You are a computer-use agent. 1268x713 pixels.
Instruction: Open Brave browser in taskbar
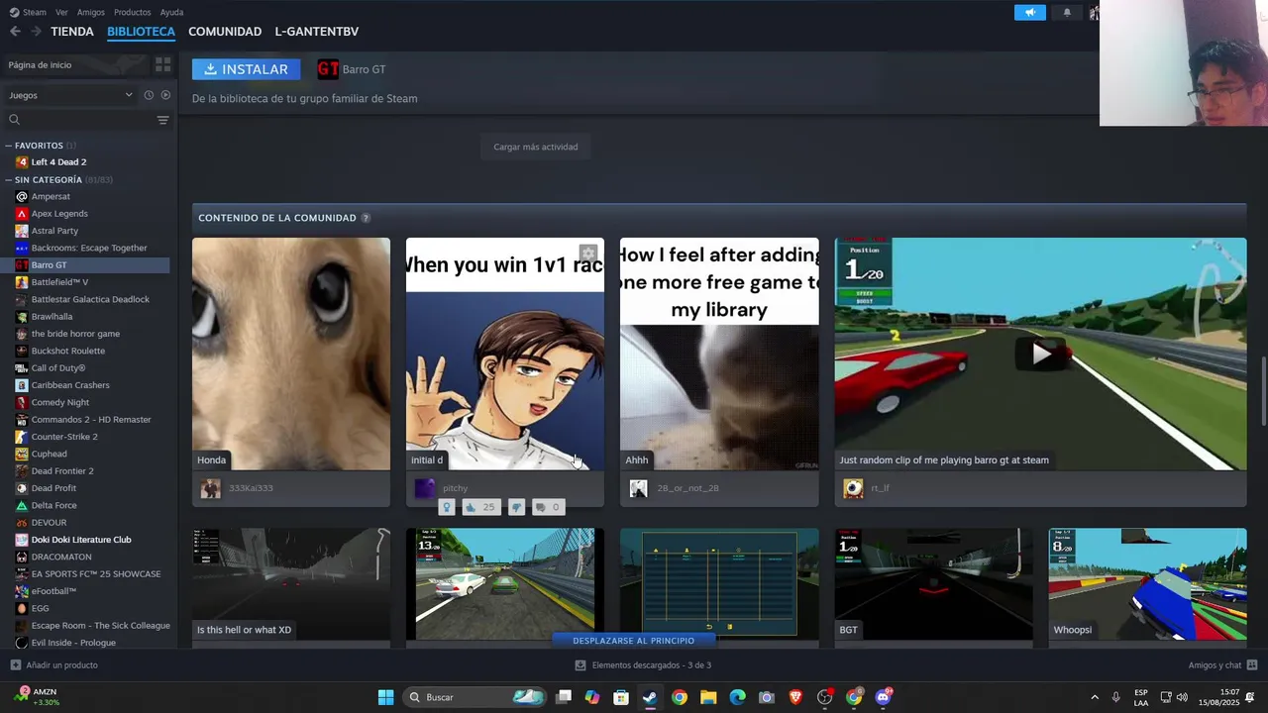pos(795,697)
